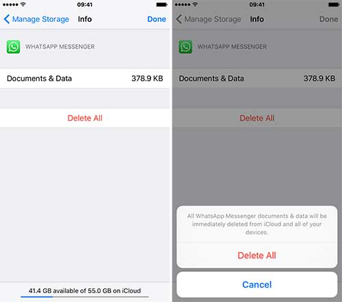The image size is (342, 302).
Task: Tap the Info title on left screen
Action: [85, 19]
